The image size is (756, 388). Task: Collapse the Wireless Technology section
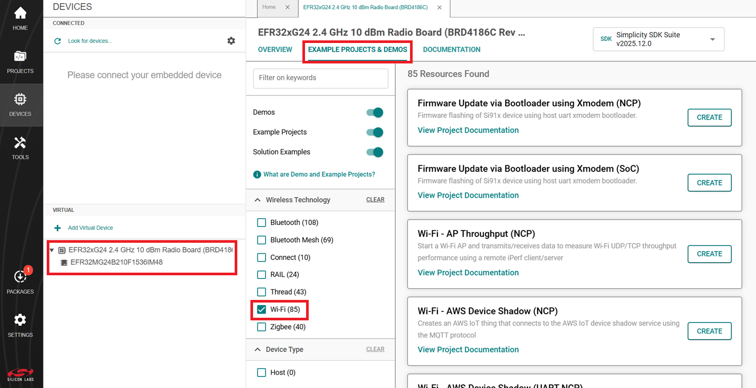pos(258,200)
